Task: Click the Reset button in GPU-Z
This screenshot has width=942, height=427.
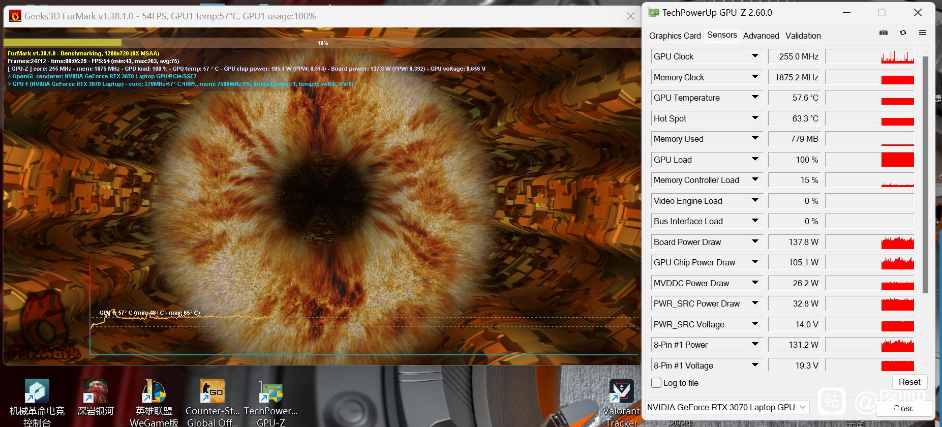Action: coord(909,382)
